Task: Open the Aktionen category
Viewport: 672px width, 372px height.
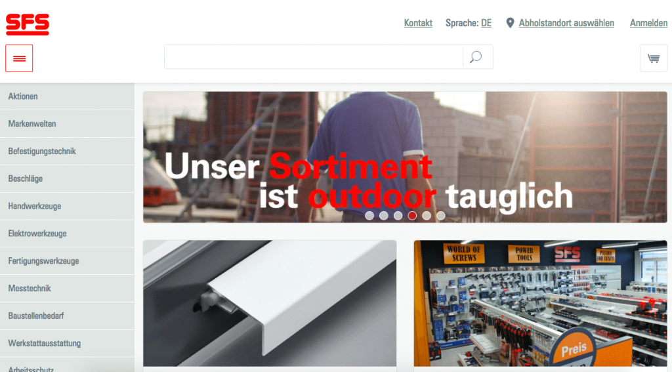Action: (68, 96)
